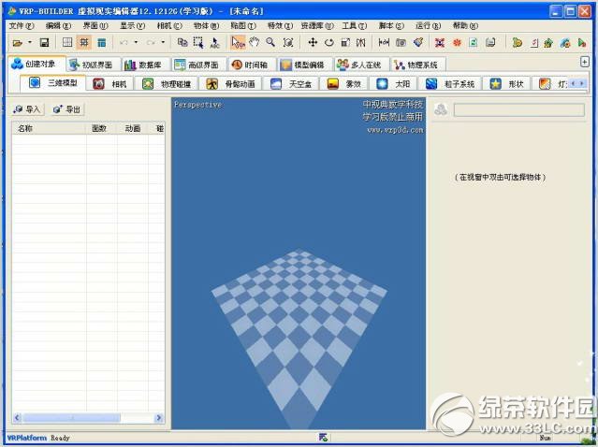Select the move cross-arrows tool
Screen dimensions: 598x447
[x=313, y=42]
